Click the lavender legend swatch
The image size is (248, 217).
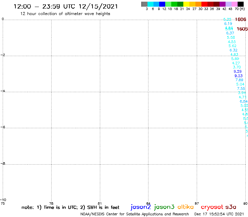229,4
